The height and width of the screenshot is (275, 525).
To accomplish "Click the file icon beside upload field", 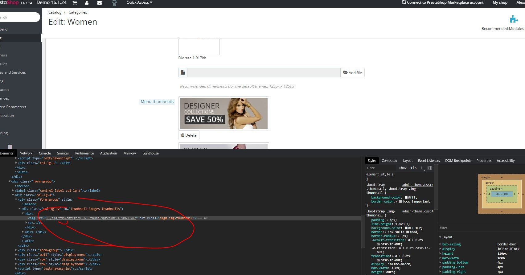I will coord(183,72).
